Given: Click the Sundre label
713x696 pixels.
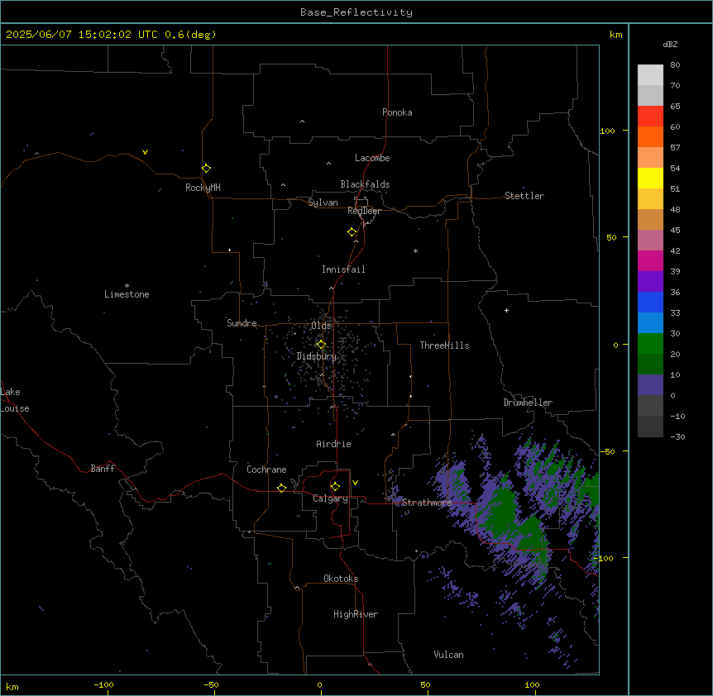Looking at the screenshot, I should [x=242, y=323].
